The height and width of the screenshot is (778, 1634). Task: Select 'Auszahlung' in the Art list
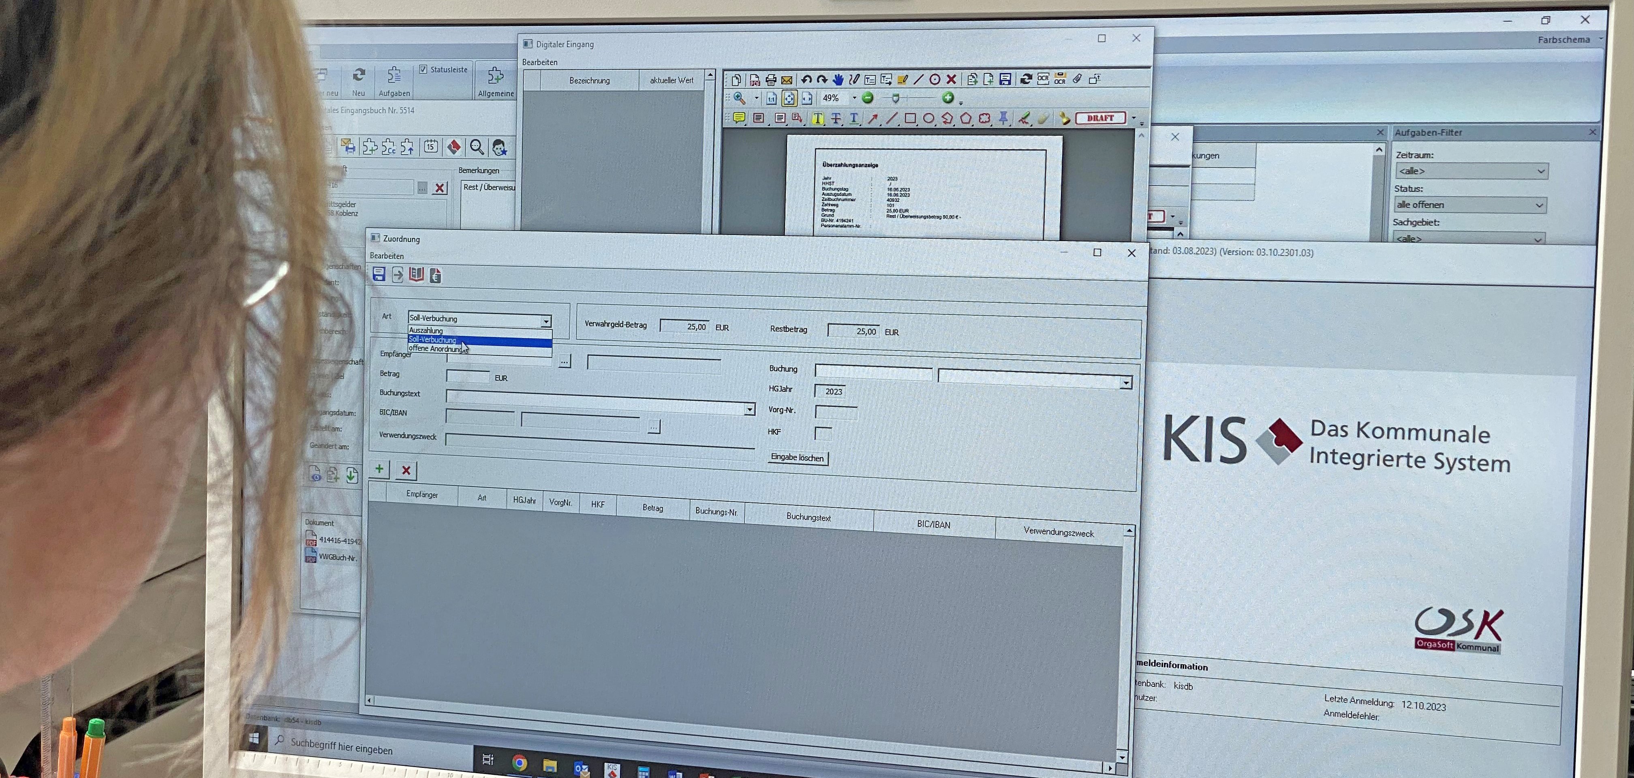[x=426, y=330]
